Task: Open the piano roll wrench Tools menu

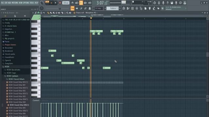Action: (x=36, y=13)
